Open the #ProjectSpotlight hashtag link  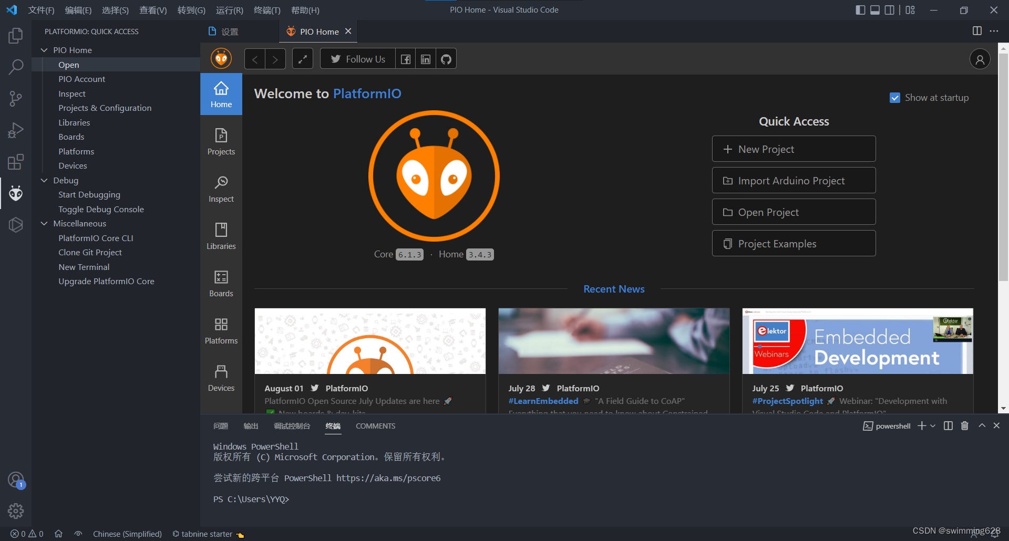(787, 401)
